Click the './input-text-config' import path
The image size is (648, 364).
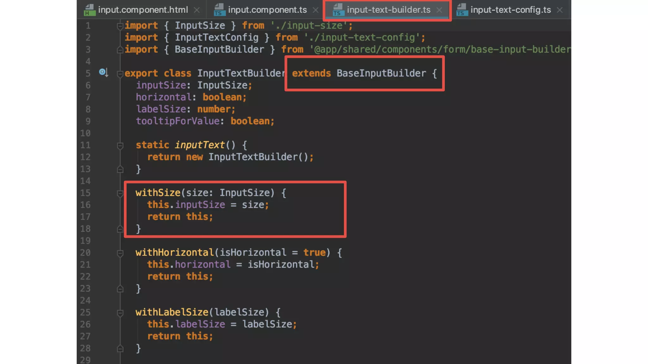tap(362, 38)
